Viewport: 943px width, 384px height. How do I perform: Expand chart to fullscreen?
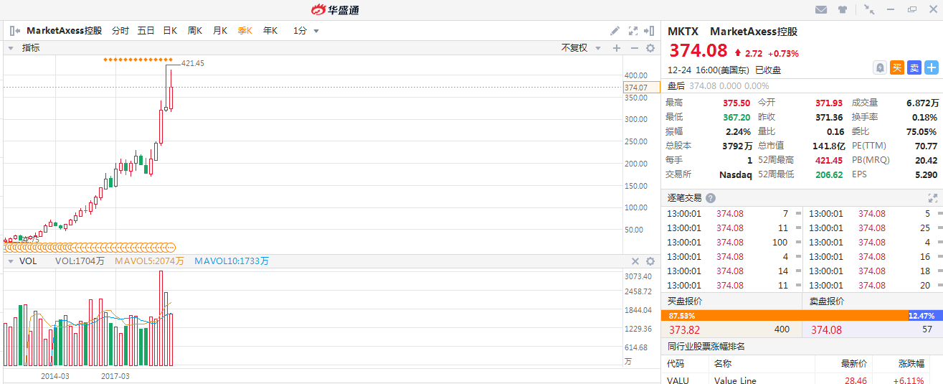(x=633, y=31)
